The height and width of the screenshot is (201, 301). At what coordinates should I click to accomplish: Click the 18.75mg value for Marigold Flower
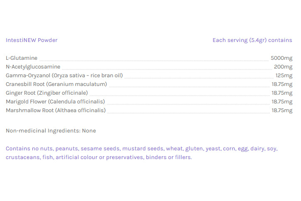pos(282,102)
